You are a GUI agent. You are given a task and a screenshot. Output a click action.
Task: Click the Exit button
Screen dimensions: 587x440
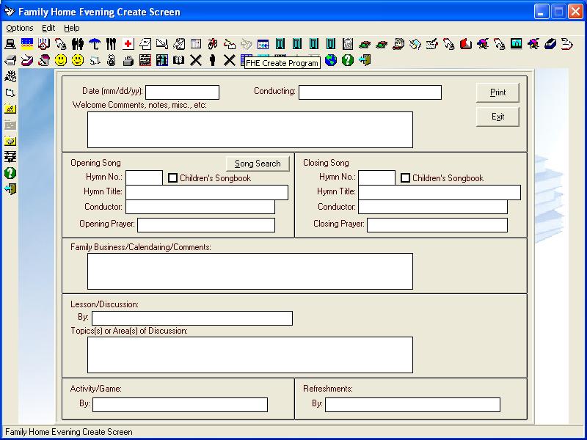(x=497, y=117)
